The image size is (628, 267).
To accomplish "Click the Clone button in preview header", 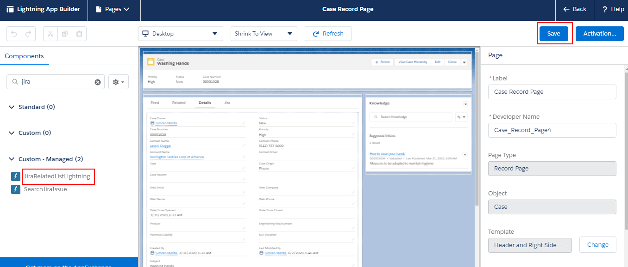I will (452, 62).
